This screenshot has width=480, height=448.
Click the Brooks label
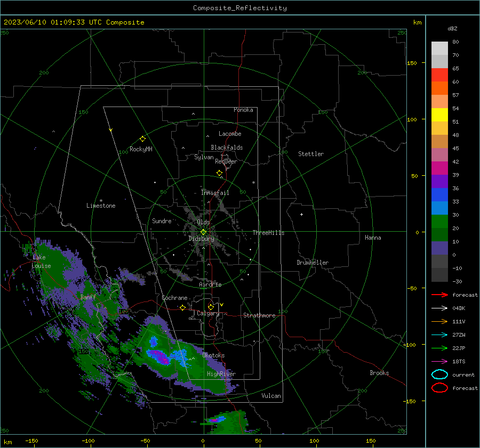pyautogui.click(x=379, y=372)
